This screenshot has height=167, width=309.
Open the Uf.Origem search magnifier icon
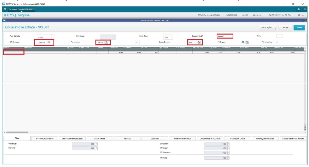(x=247, y=42)
